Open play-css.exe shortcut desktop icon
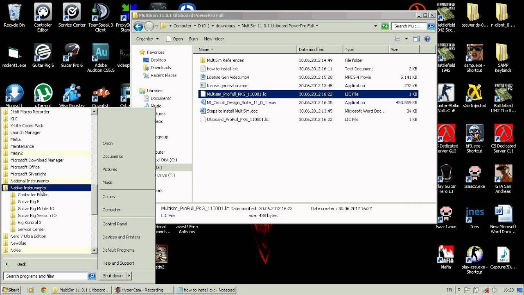Screen dimensions: 524x295 tap(474, 259)
